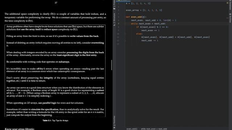Click the folder icon in the left tool strip
Viewport: 232px width, 130px height.
[x=114, y=9]
